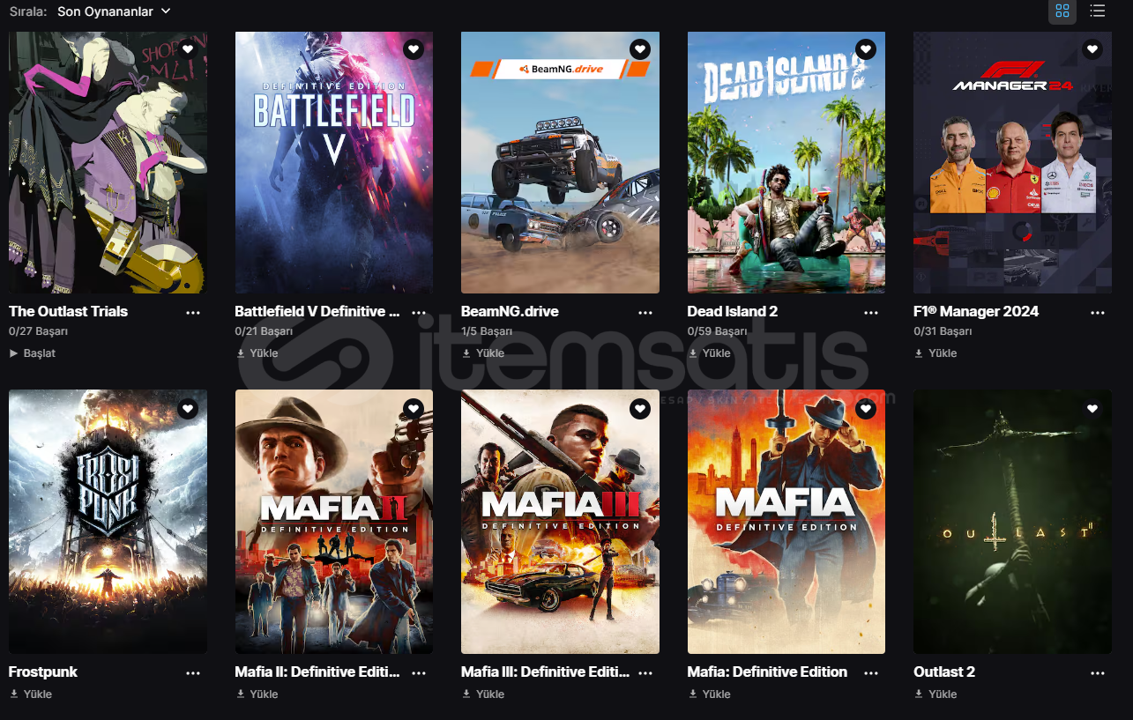
Task: Open options menu for Mafia II title
Action: (x=419, y=673)
